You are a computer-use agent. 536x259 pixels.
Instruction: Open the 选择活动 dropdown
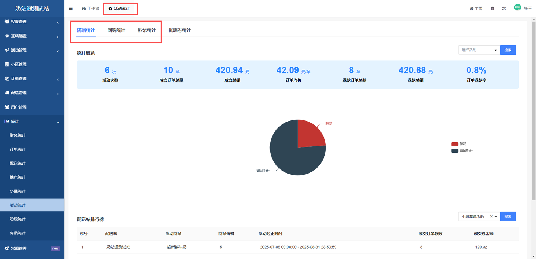(x=479, y=50)
